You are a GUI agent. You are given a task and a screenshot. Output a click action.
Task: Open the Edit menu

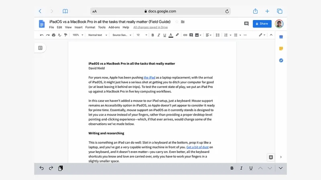59,27
